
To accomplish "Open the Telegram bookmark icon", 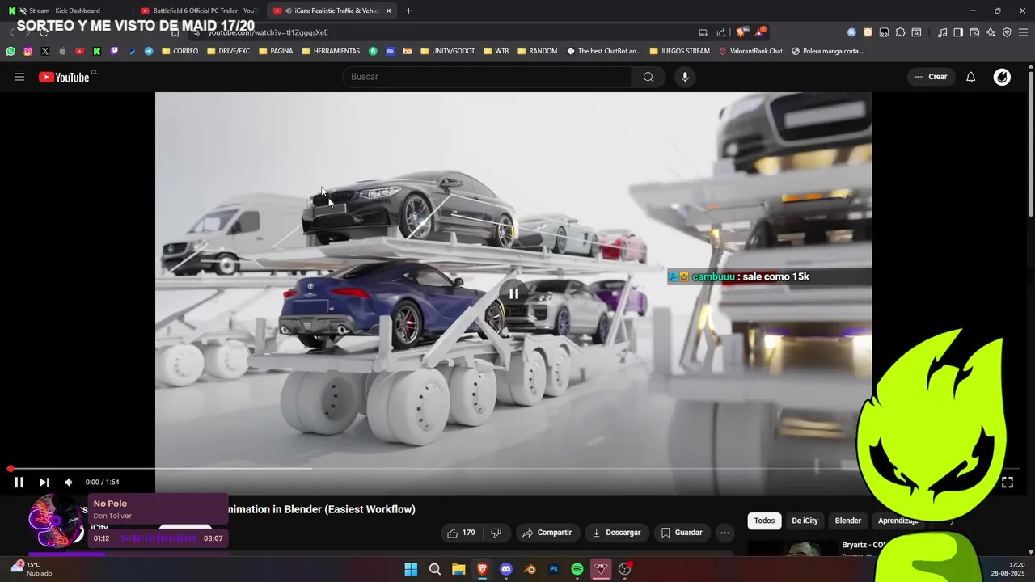I will (x=149, y=51).
